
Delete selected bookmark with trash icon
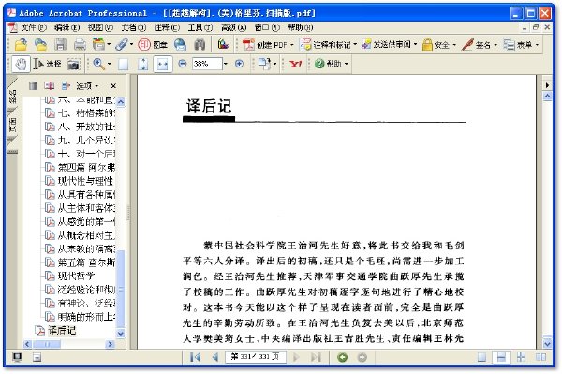33,85
